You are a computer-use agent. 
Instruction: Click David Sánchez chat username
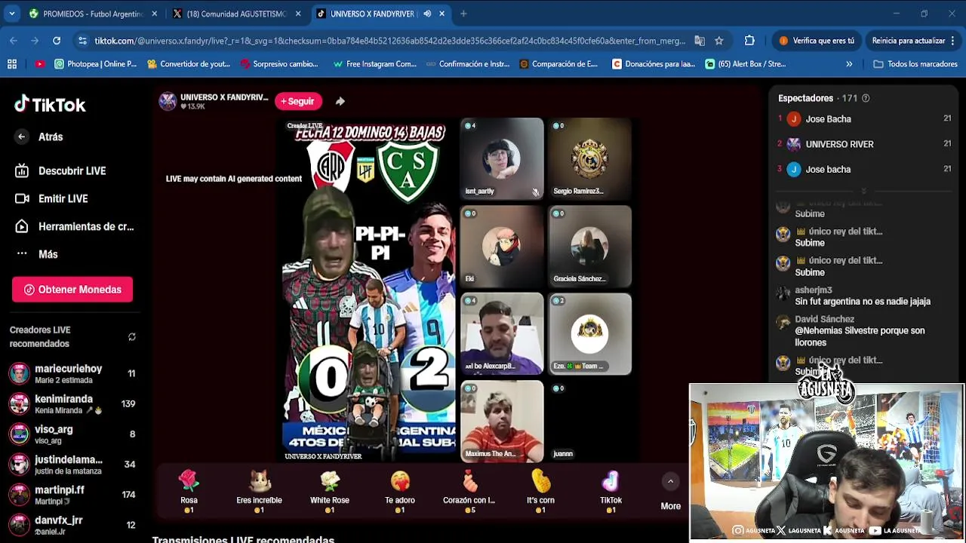point(824,319)
